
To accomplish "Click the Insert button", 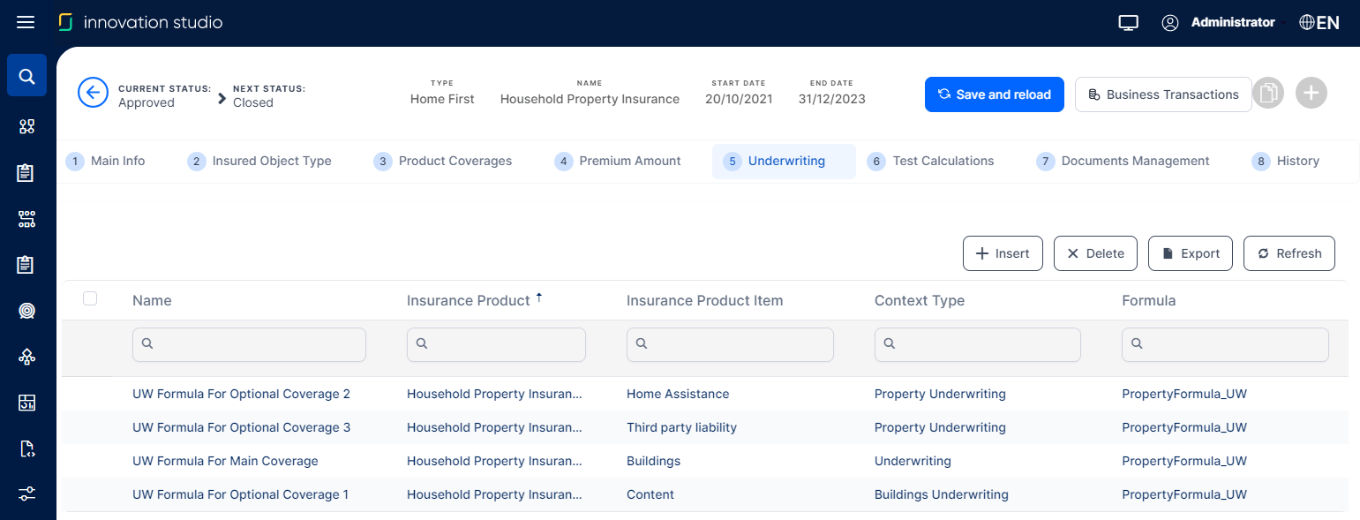I will pyautogui.click(x=1003, y=253).
